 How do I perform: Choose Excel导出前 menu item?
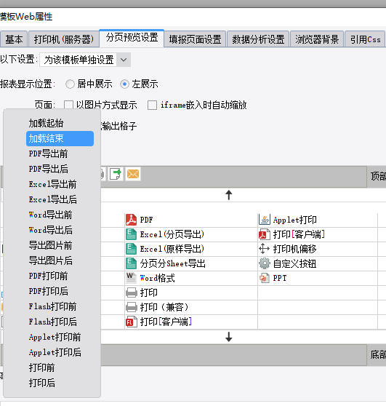[60, 184]
